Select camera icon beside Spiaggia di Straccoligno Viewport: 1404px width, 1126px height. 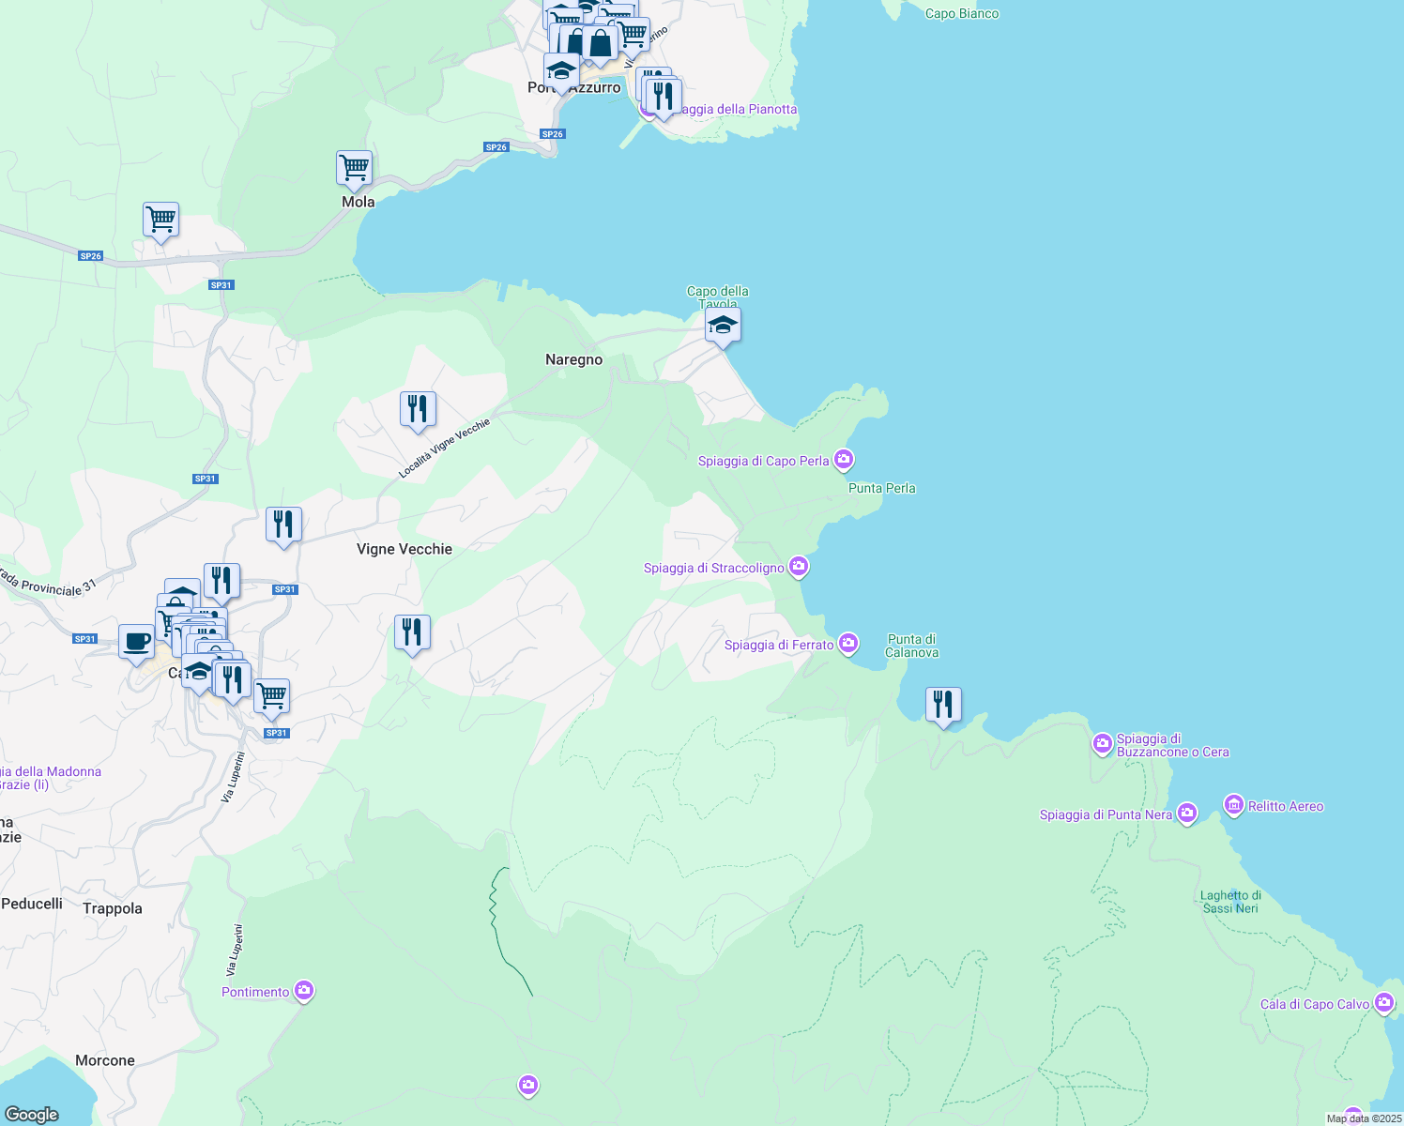pos(798,567)
